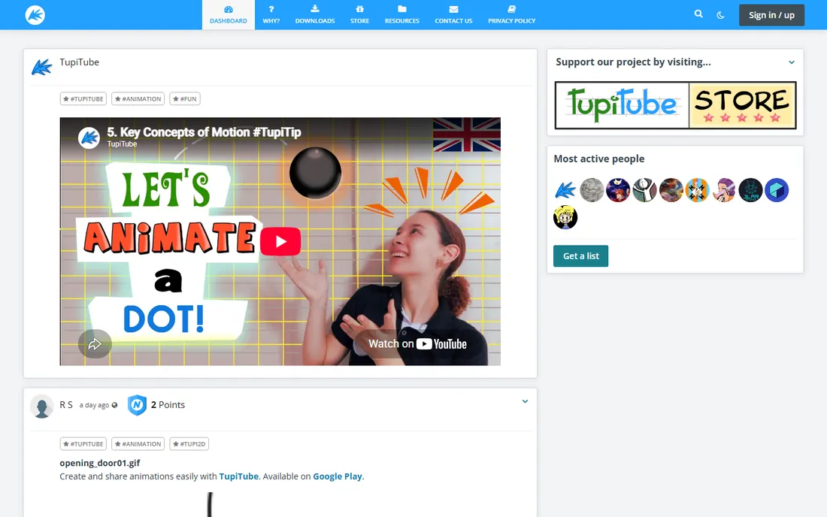Viewport: 827px width, 517px height.
Task: Open TupiTube author avatar on first post
Action: [x=41, y=67]
